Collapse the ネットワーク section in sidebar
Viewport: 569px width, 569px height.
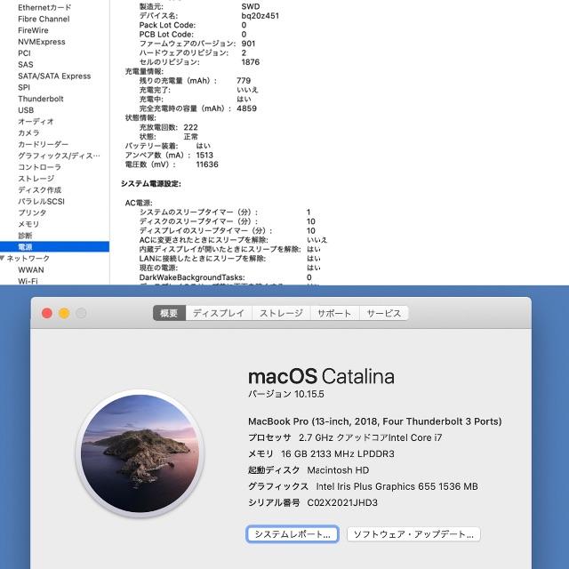click(x=3, y=258)
